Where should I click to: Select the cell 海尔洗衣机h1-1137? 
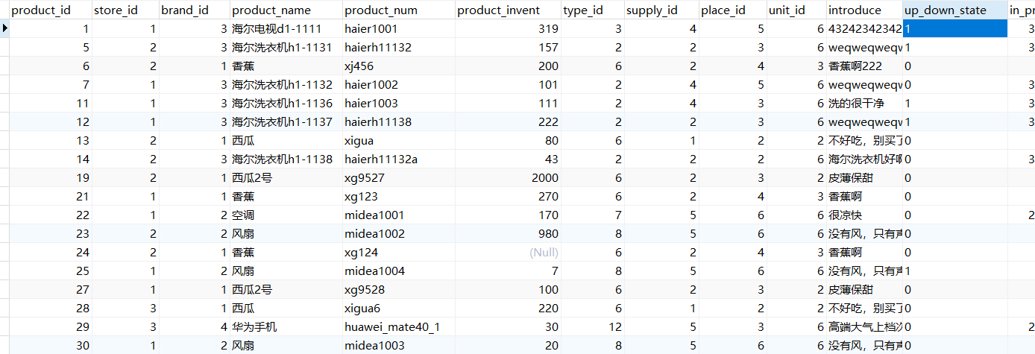286,121
